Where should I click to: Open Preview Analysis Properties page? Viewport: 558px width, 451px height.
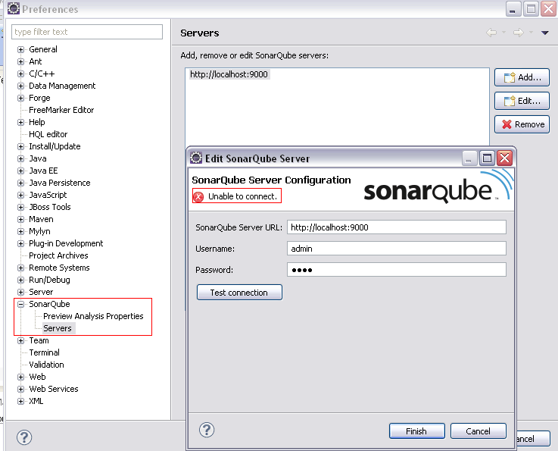(x=93, y=316)
